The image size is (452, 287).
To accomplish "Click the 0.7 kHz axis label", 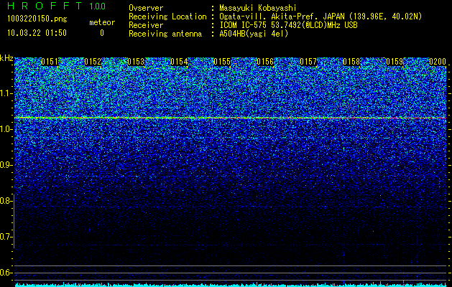I will click(6, 237).
